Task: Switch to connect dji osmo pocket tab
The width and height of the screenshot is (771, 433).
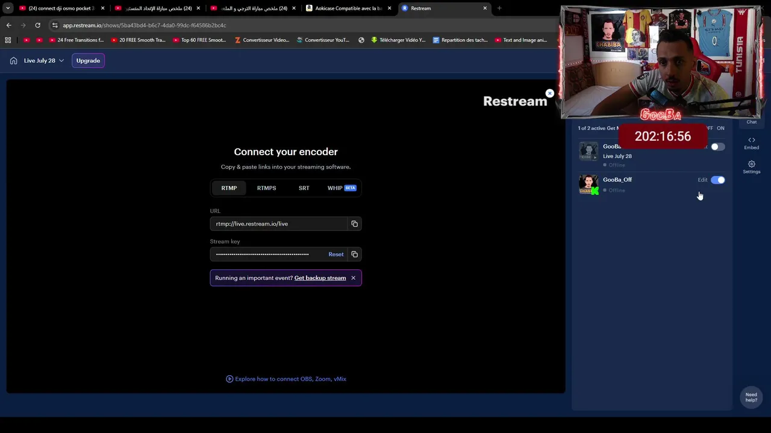Action: click(61, 8)
